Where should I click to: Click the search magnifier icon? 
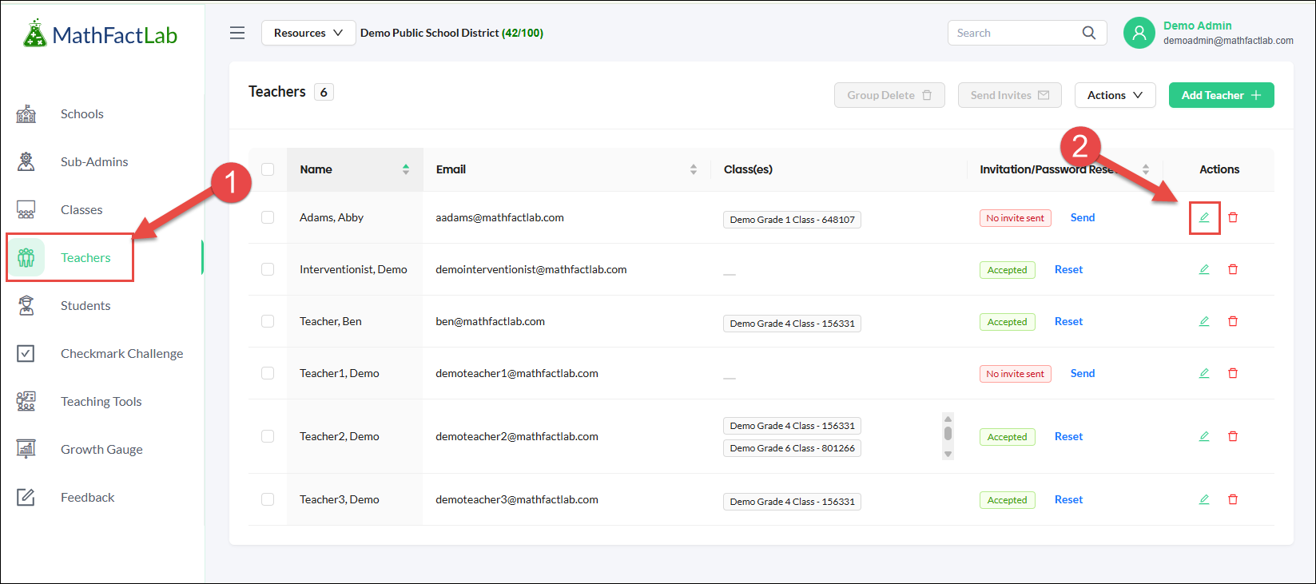(1088, 33)
